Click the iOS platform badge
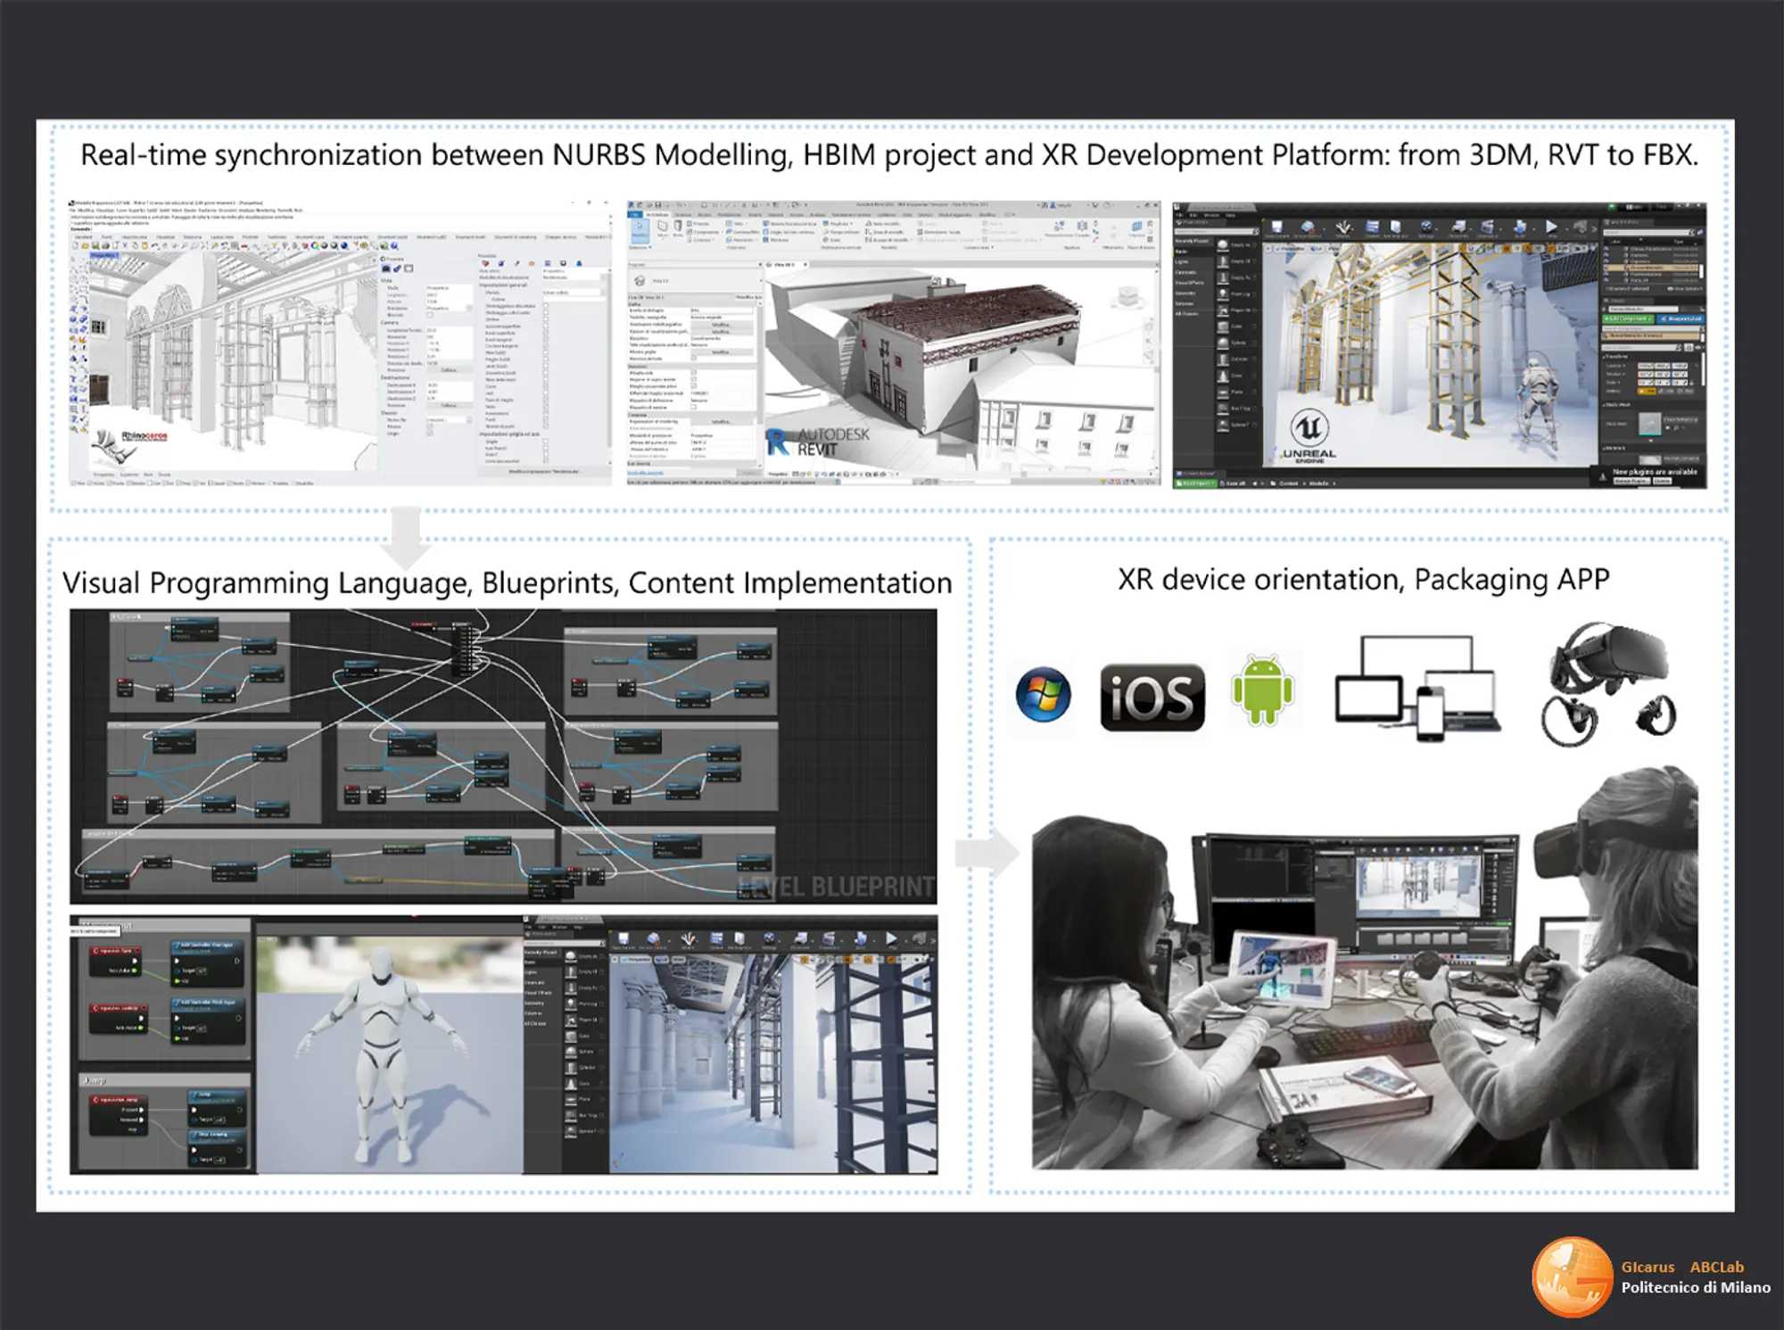The width and height of the screenshot is (1784, 1330). [1152, 698]
